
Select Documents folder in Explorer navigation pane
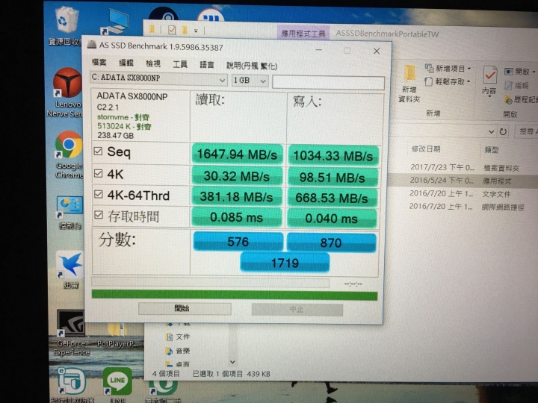tap(178, 337)
